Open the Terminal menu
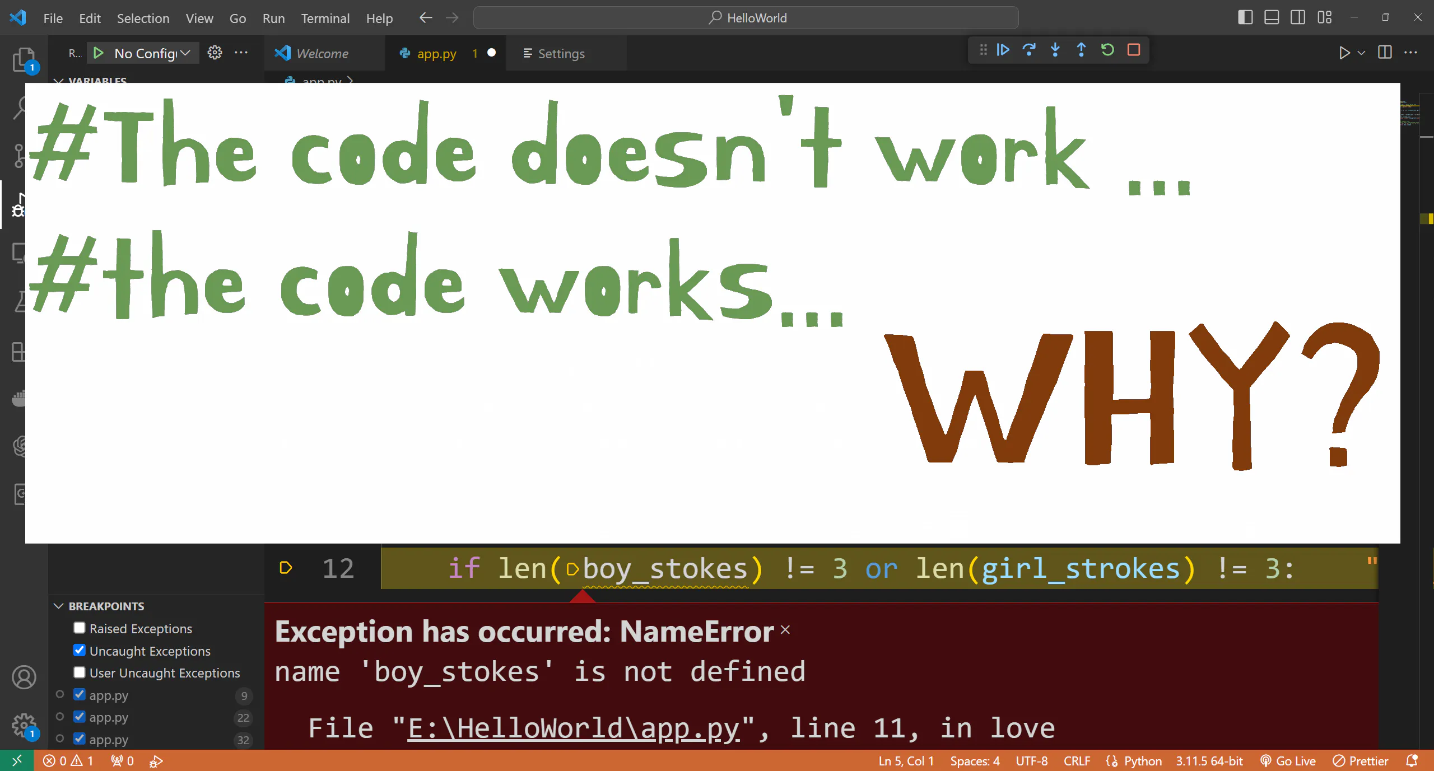 tap(325, 18)
